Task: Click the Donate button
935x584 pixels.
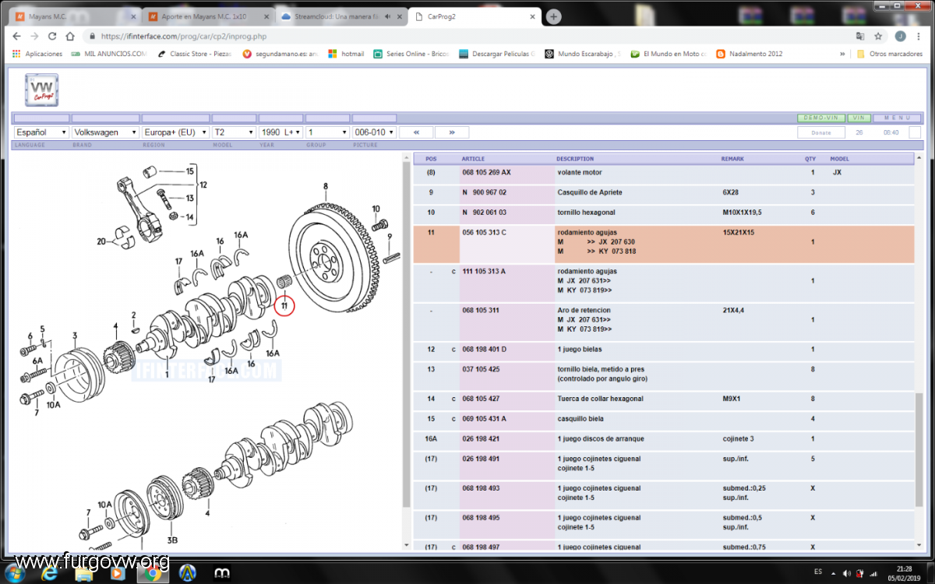Action: [x=821, y=132]
